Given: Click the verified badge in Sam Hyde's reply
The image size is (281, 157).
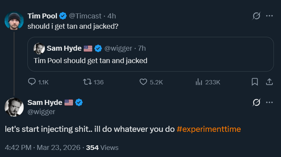Looking at the screenshot, I should coord(79,102).
